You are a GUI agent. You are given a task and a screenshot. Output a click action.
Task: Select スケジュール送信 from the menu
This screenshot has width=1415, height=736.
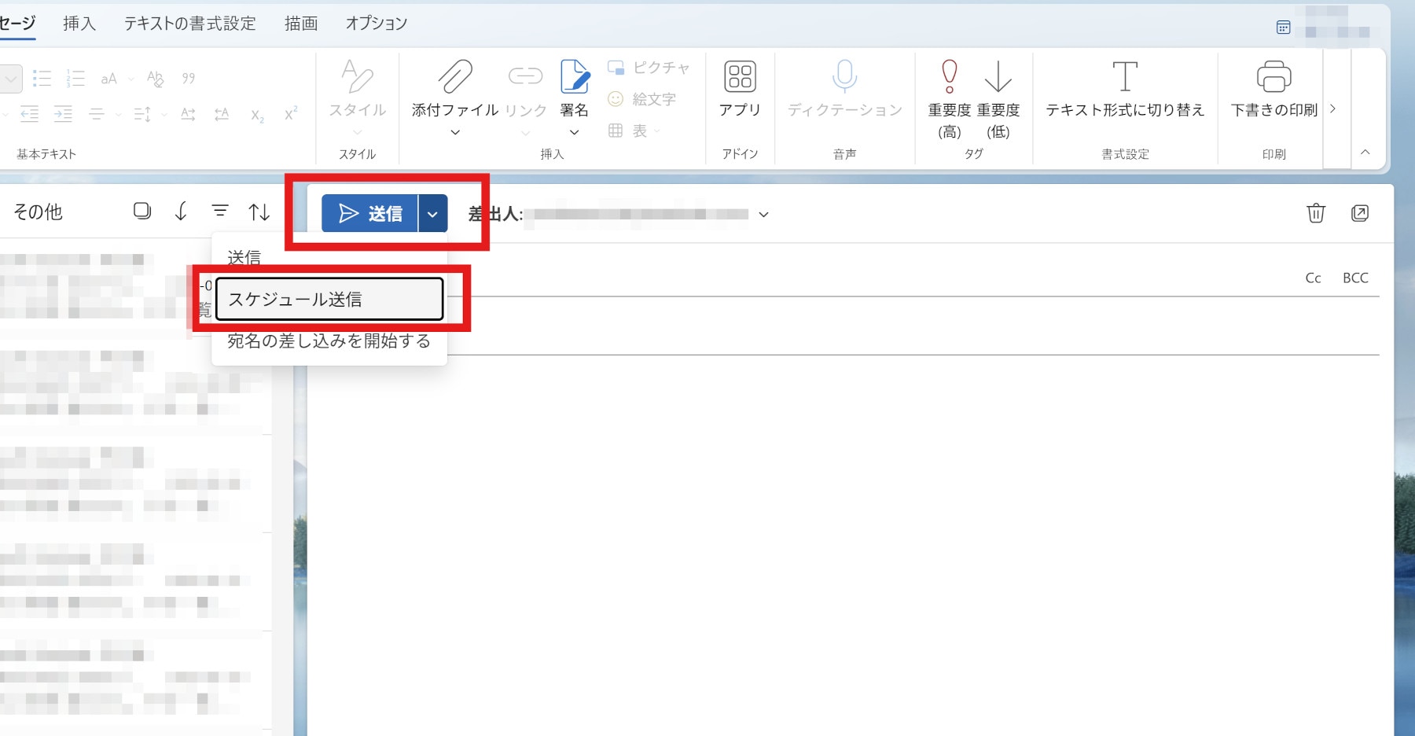(329, 300)
